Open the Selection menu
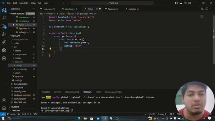 click(24, 3)
